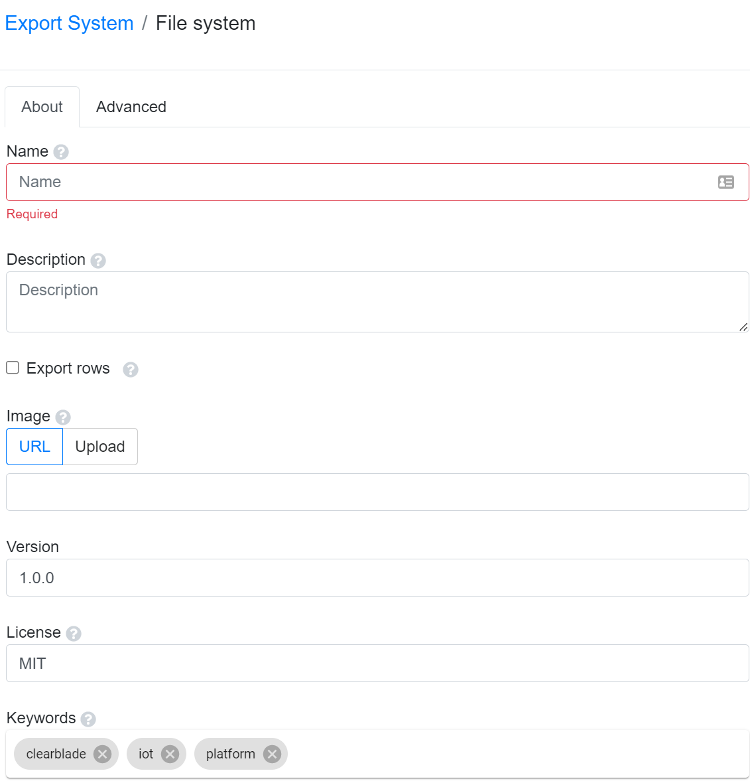Click the contact card icon in Name field
The image size is (750, 781).
(x=725, y=182)
